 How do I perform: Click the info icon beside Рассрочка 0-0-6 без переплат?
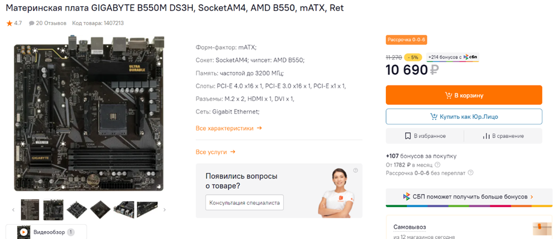click(471, 173)
